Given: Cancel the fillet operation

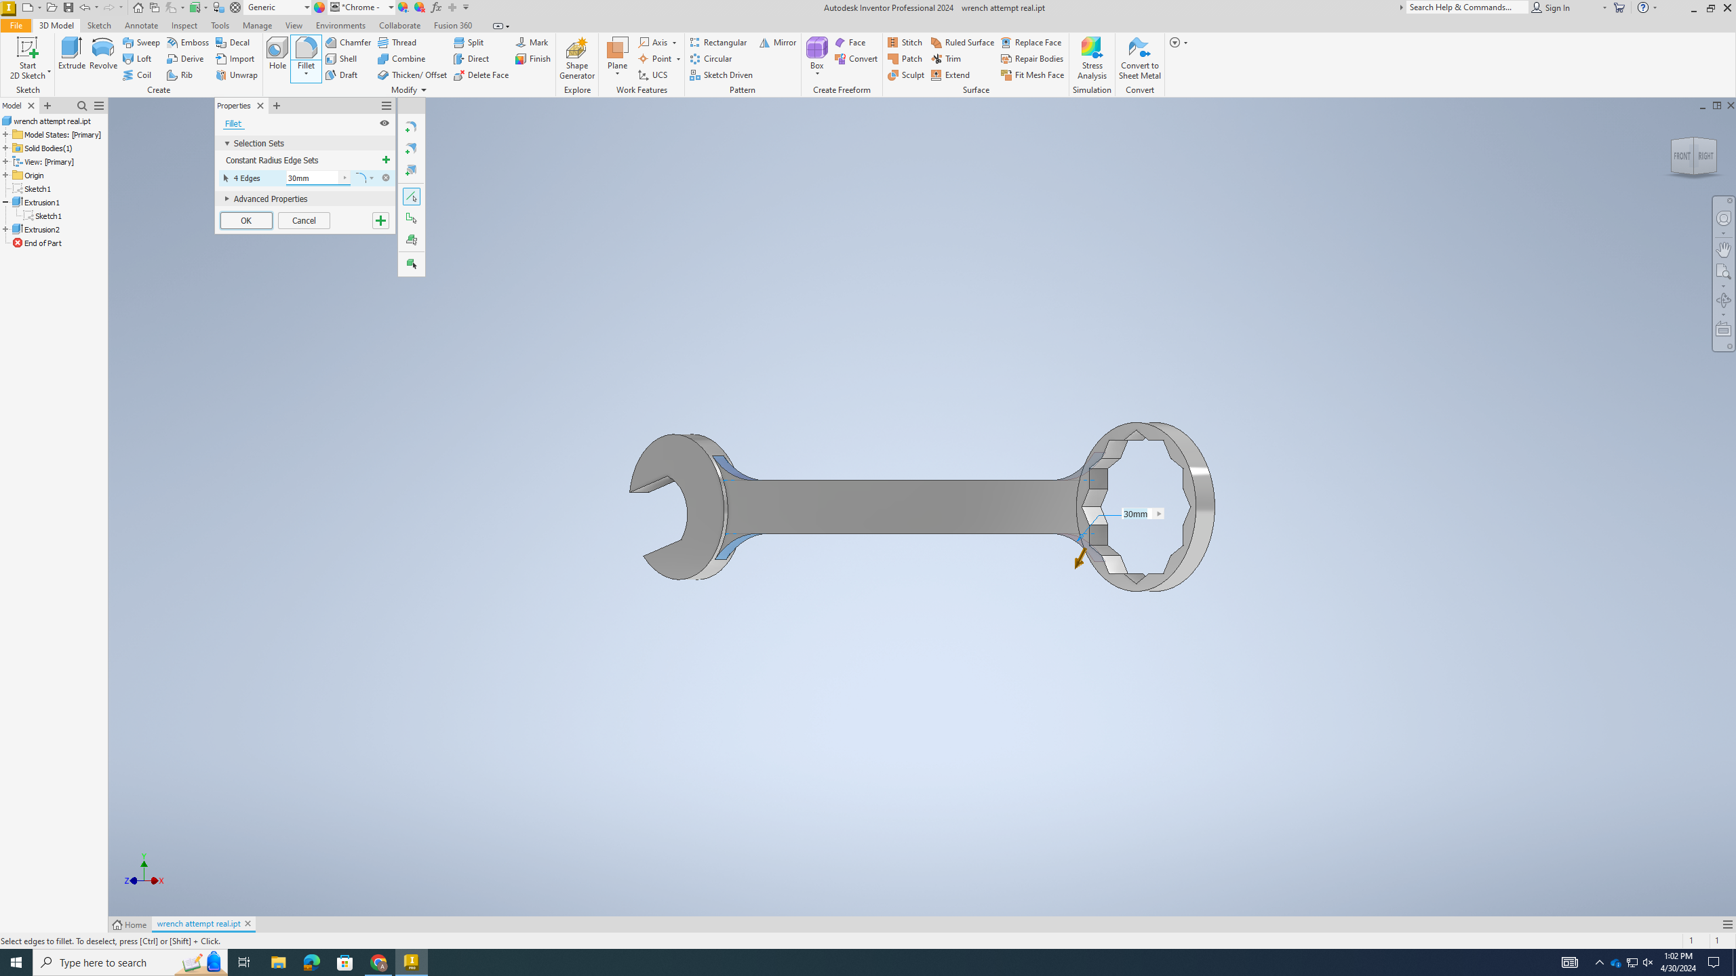Looking at the screenshot, I should (x=304, y=220).
